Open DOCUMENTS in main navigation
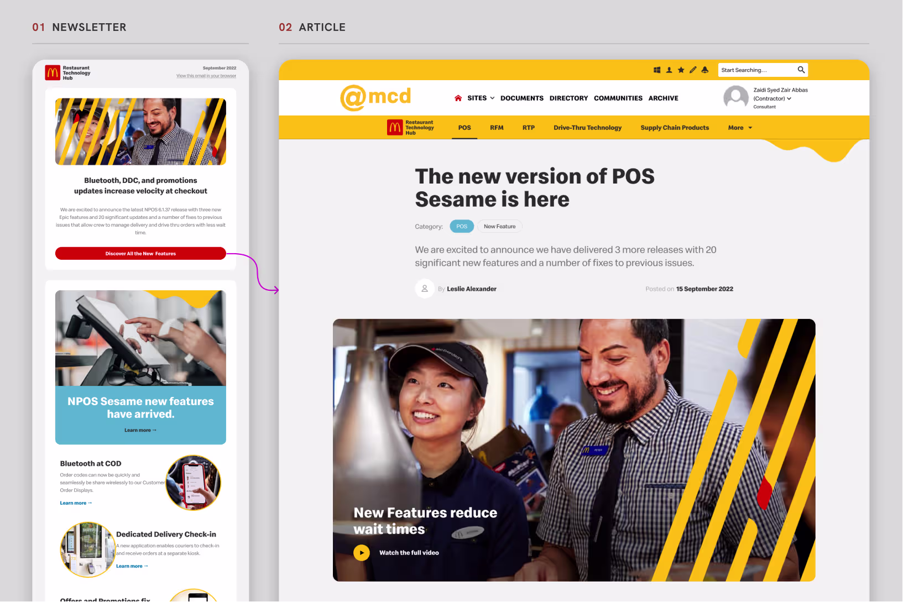 522,98
